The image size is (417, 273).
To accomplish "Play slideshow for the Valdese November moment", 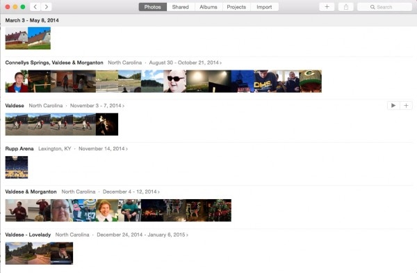I will [393, 106].
